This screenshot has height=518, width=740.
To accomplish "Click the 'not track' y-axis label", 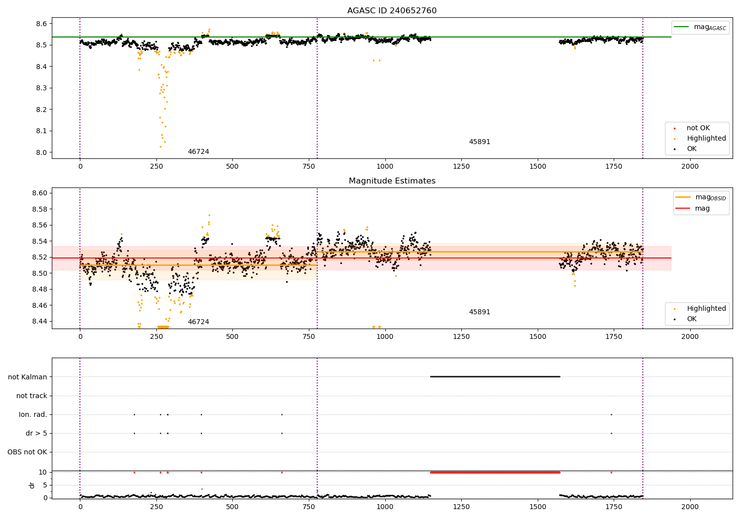I will [32, 396].
